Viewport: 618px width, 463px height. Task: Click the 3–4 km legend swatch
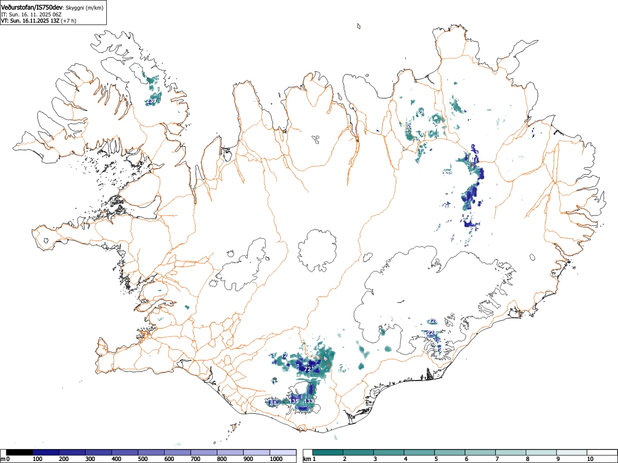coord(389,452)
